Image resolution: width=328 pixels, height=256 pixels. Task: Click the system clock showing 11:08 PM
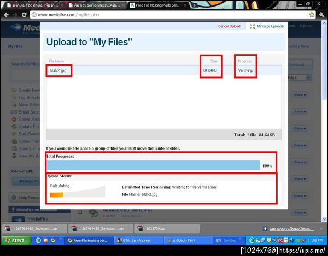click(x=315, y=241)
